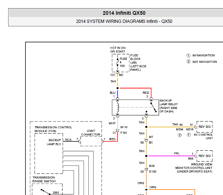
Task: Click the 'FUSE BLOCK (J/B)' label text
Action: (x=135, y=59)
